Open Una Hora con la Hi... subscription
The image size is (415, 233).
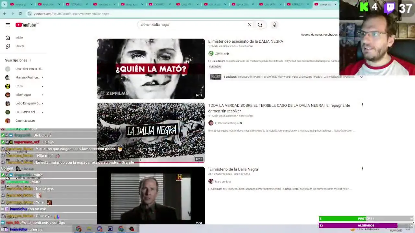pos(29,69)
